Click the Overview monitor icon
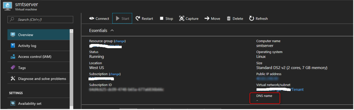 click(x=13, y=35)
